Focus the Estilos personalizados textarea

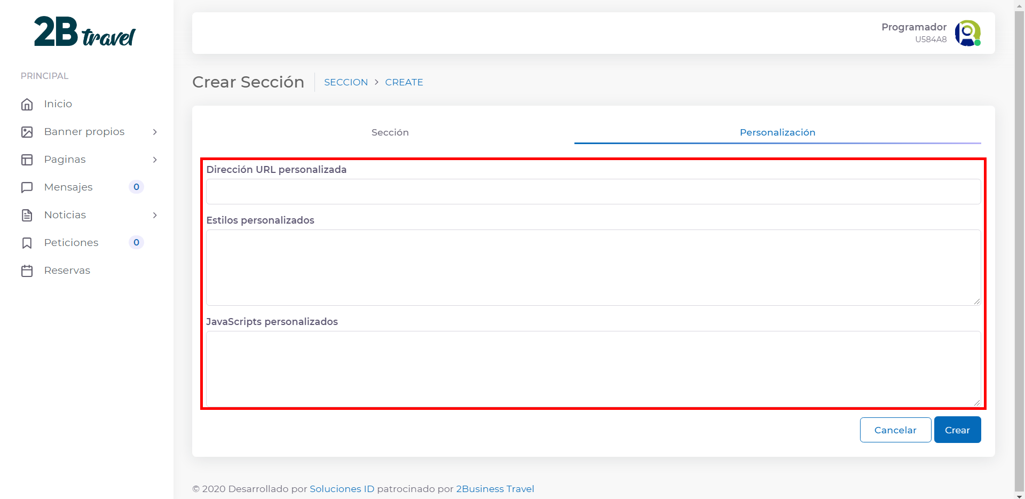click(593, 268)
